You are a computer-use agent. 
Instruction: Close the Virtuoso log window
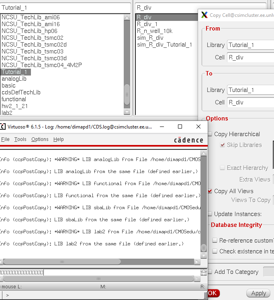click(198, 127)
